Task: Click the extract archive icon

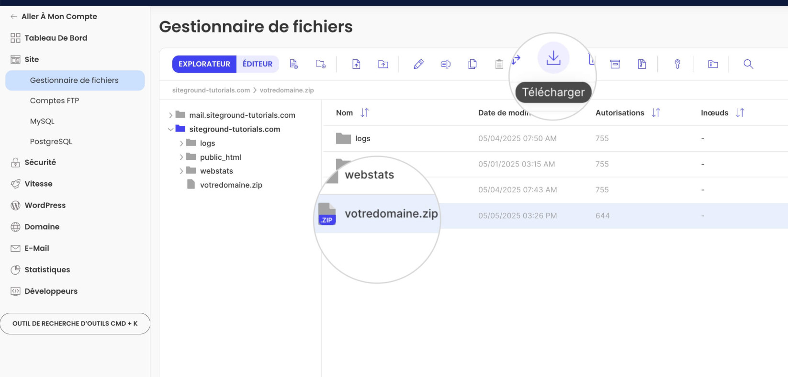Action: [x=642, y=64]
